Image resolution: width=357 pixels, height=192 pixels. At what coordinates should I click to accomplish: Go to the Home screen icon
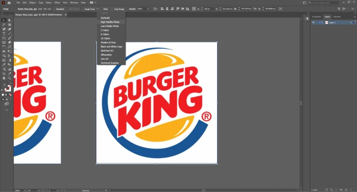click(x=9, y=3)
